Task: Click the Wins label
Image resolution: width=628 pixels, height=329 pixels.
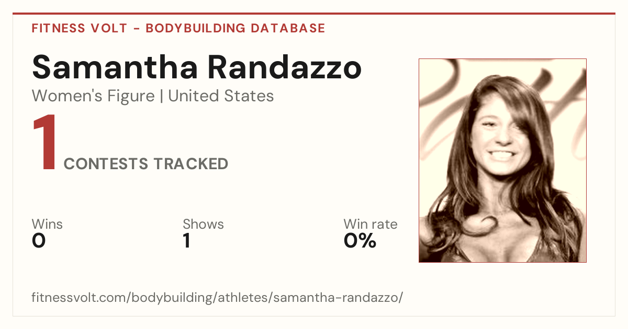Action: (x=47, y=224)
